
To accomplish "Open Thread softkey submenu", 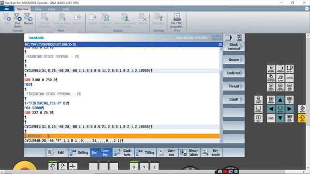I will pyautogui.click(x=233, y=86).
